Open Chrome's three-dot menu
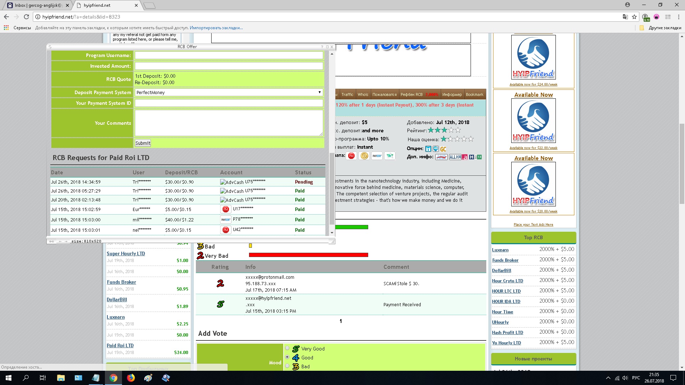The image size is (685, 385). tap(679, 17)
